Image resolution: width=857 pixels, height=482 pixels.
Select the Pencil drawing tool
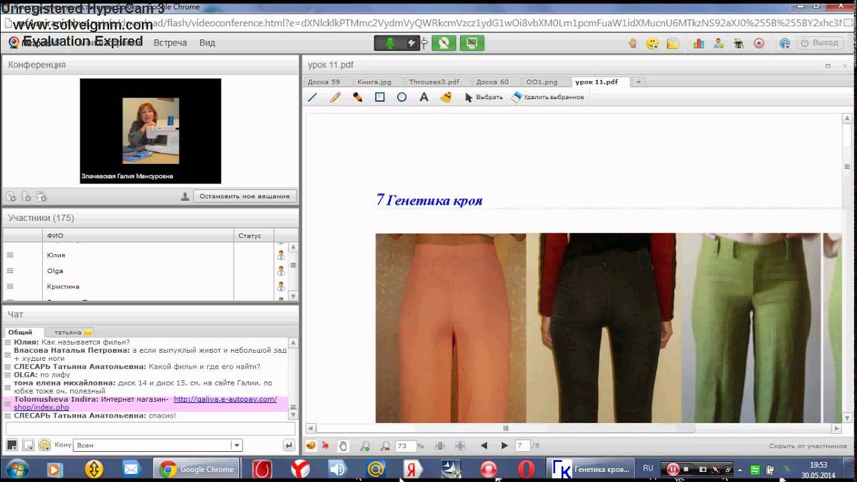pos(335,97)
